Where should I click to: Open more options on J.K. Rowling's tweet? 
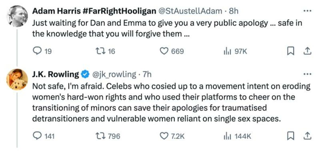coord(307,74)
